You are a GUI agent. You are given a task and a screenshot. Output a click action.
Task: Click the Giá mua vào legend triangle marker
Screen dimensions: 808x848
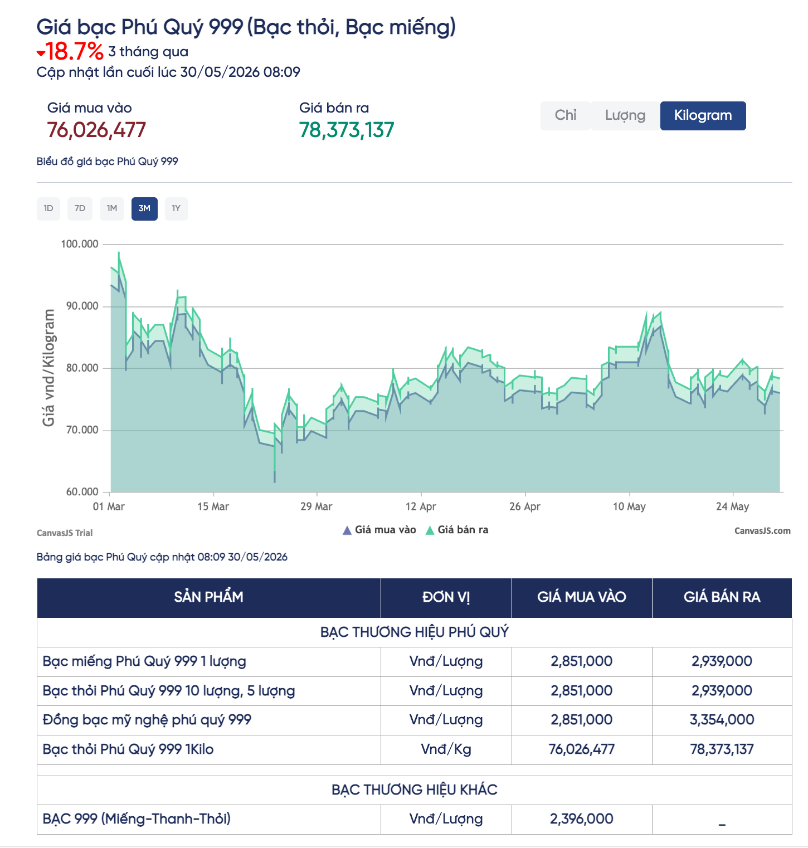tap(347, 530)
